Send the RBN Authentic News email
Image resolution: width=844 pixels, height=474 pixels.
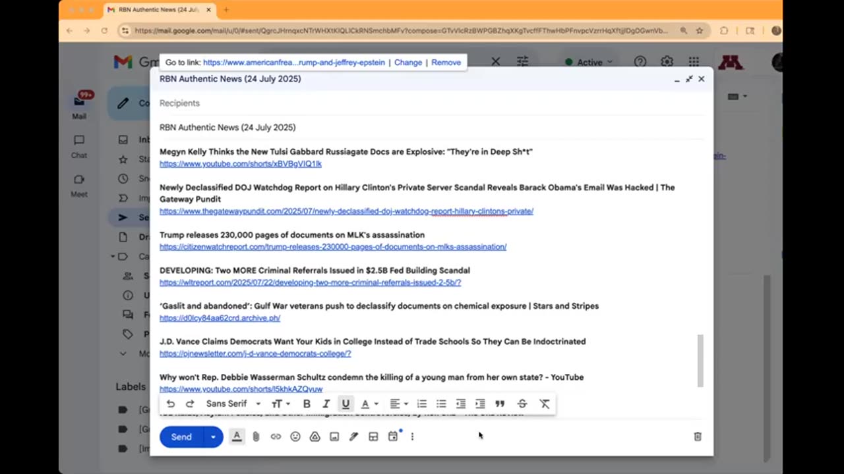point(181,436)
